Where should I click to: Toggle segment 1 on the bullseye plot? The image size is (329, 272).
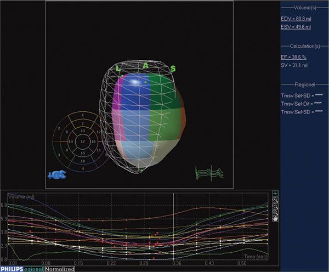(82, 115)
